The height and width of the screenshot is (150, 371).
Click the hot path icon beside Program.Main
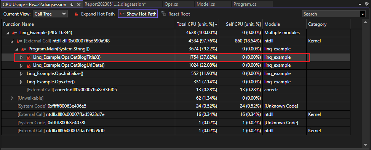click(24, 49)
